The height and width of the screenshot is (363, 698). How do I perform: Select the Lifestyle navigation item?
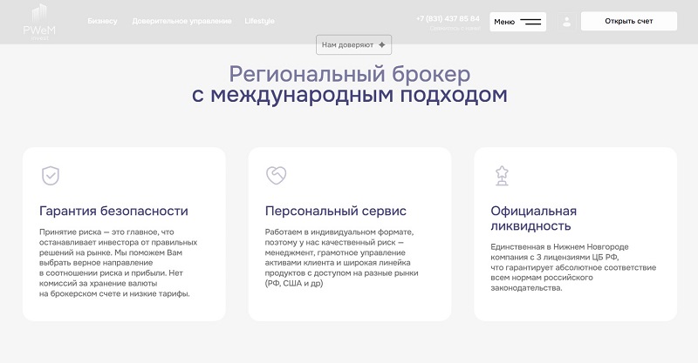(x=259, y=21)
